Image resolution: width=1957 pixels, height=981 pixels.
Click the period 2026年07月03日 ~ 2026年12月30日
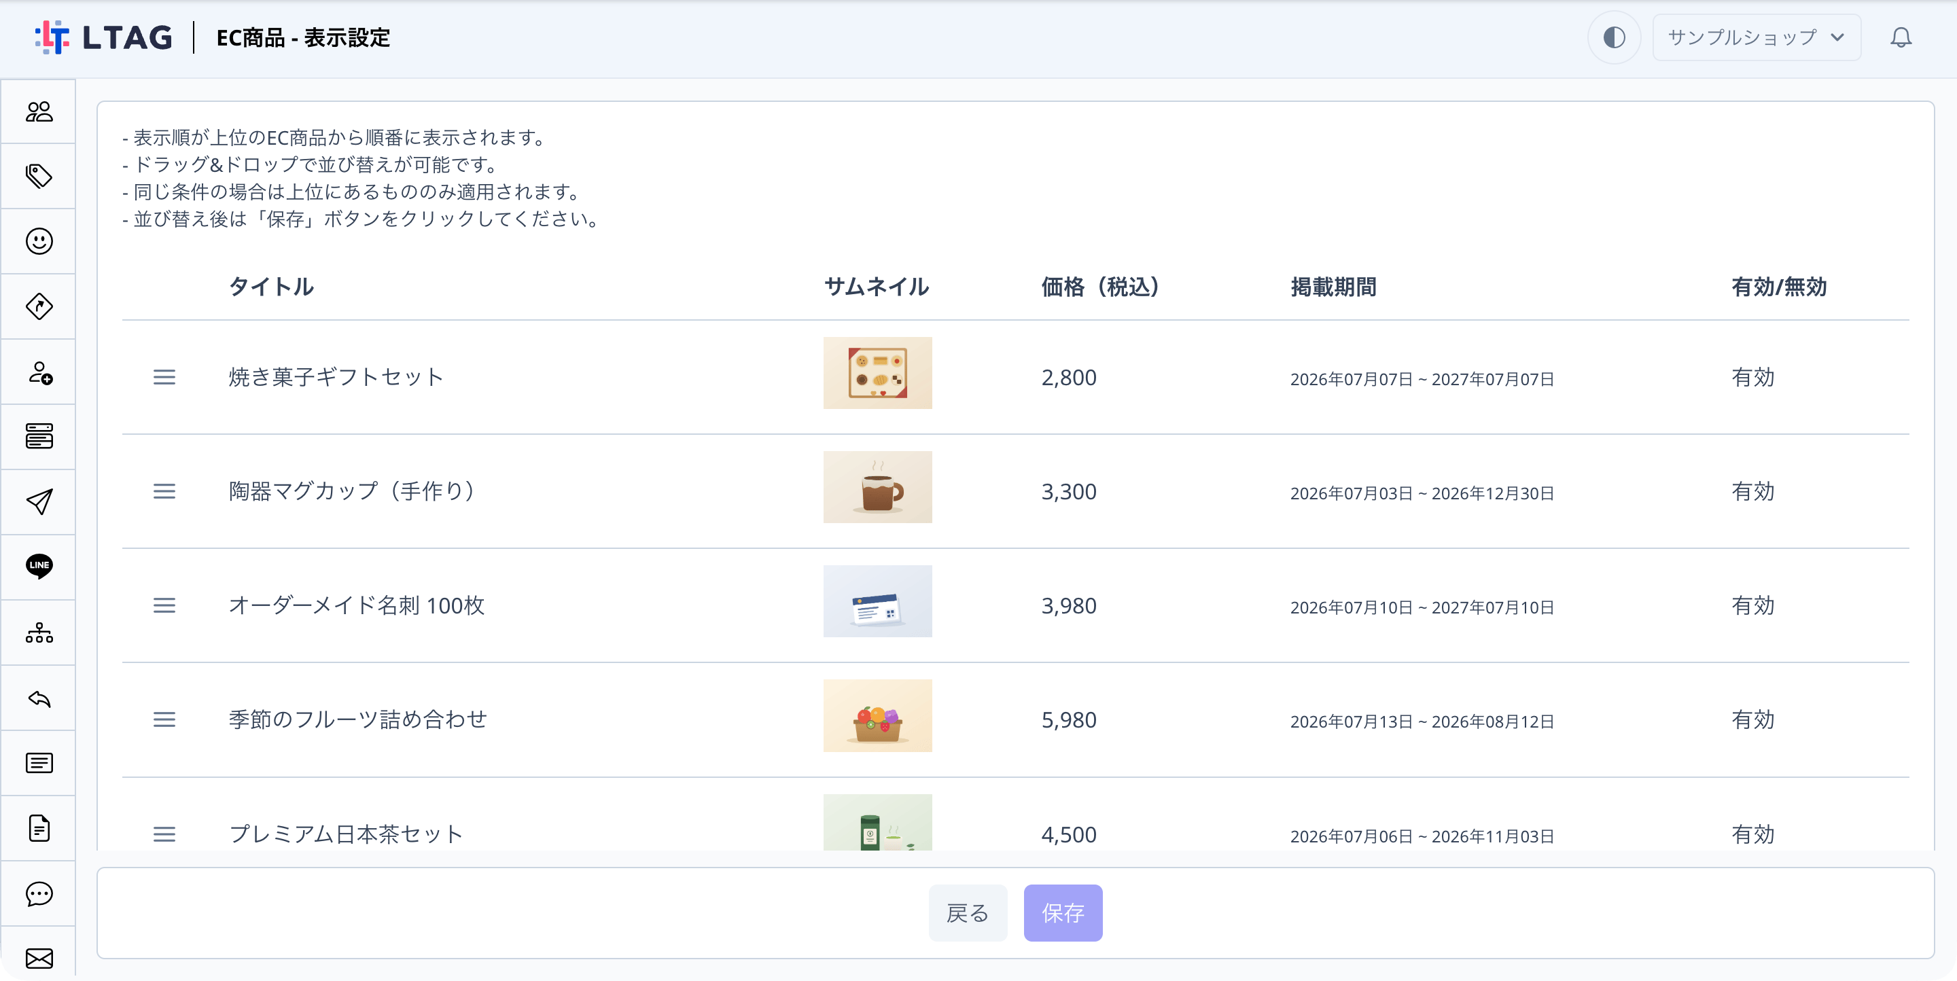point(1422,493)
